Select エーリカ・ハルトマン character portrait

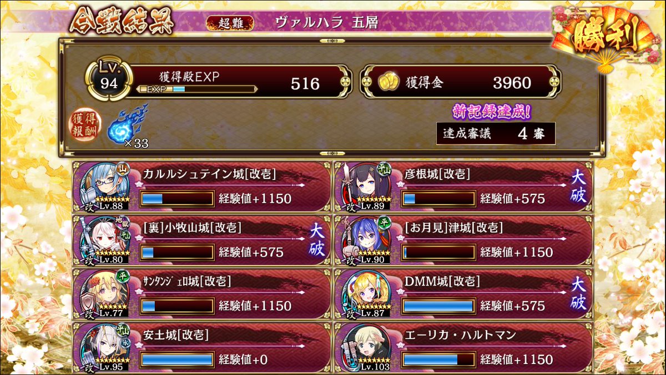tap(367, 347)
